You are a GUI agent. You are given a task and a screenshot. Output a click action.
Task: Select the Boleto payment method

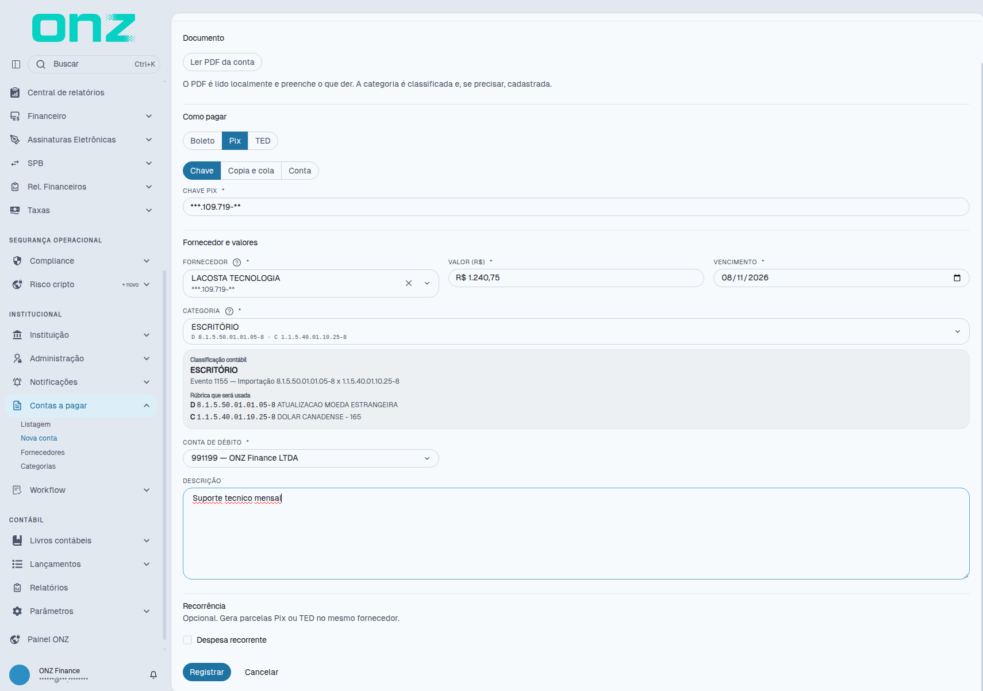coord(202,141)
